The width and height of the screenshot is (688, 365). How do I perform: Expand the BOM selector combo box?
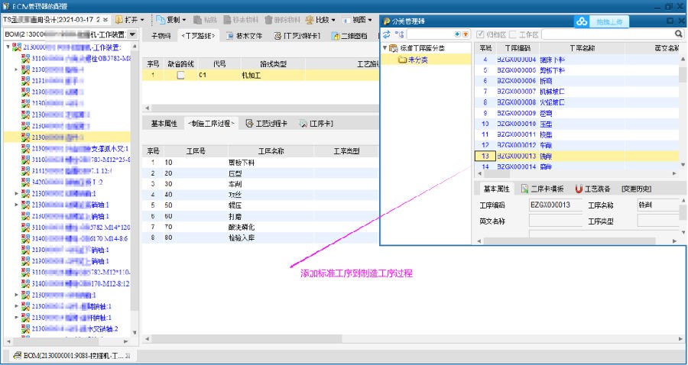pyautogui.click(x=132, y=35)
